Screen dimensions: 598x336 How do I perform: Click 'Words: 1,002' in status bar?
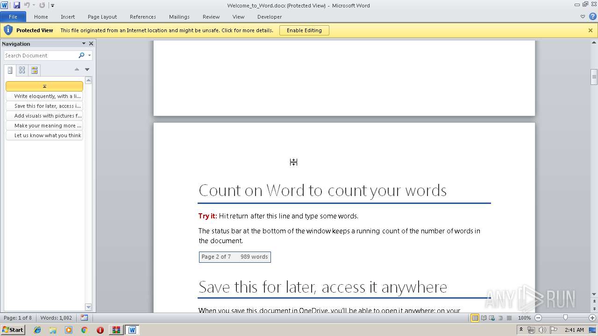56,318
